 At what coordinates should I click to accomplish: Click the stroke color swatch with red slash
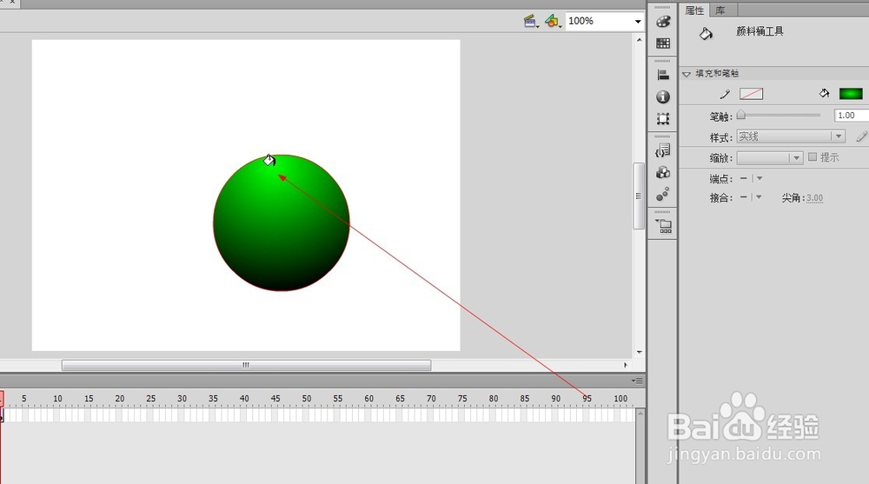751,94
